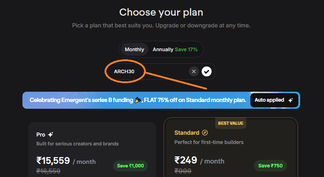
Task: Click the sparkle icon in Auto applied
Action: tap(291, 100)
